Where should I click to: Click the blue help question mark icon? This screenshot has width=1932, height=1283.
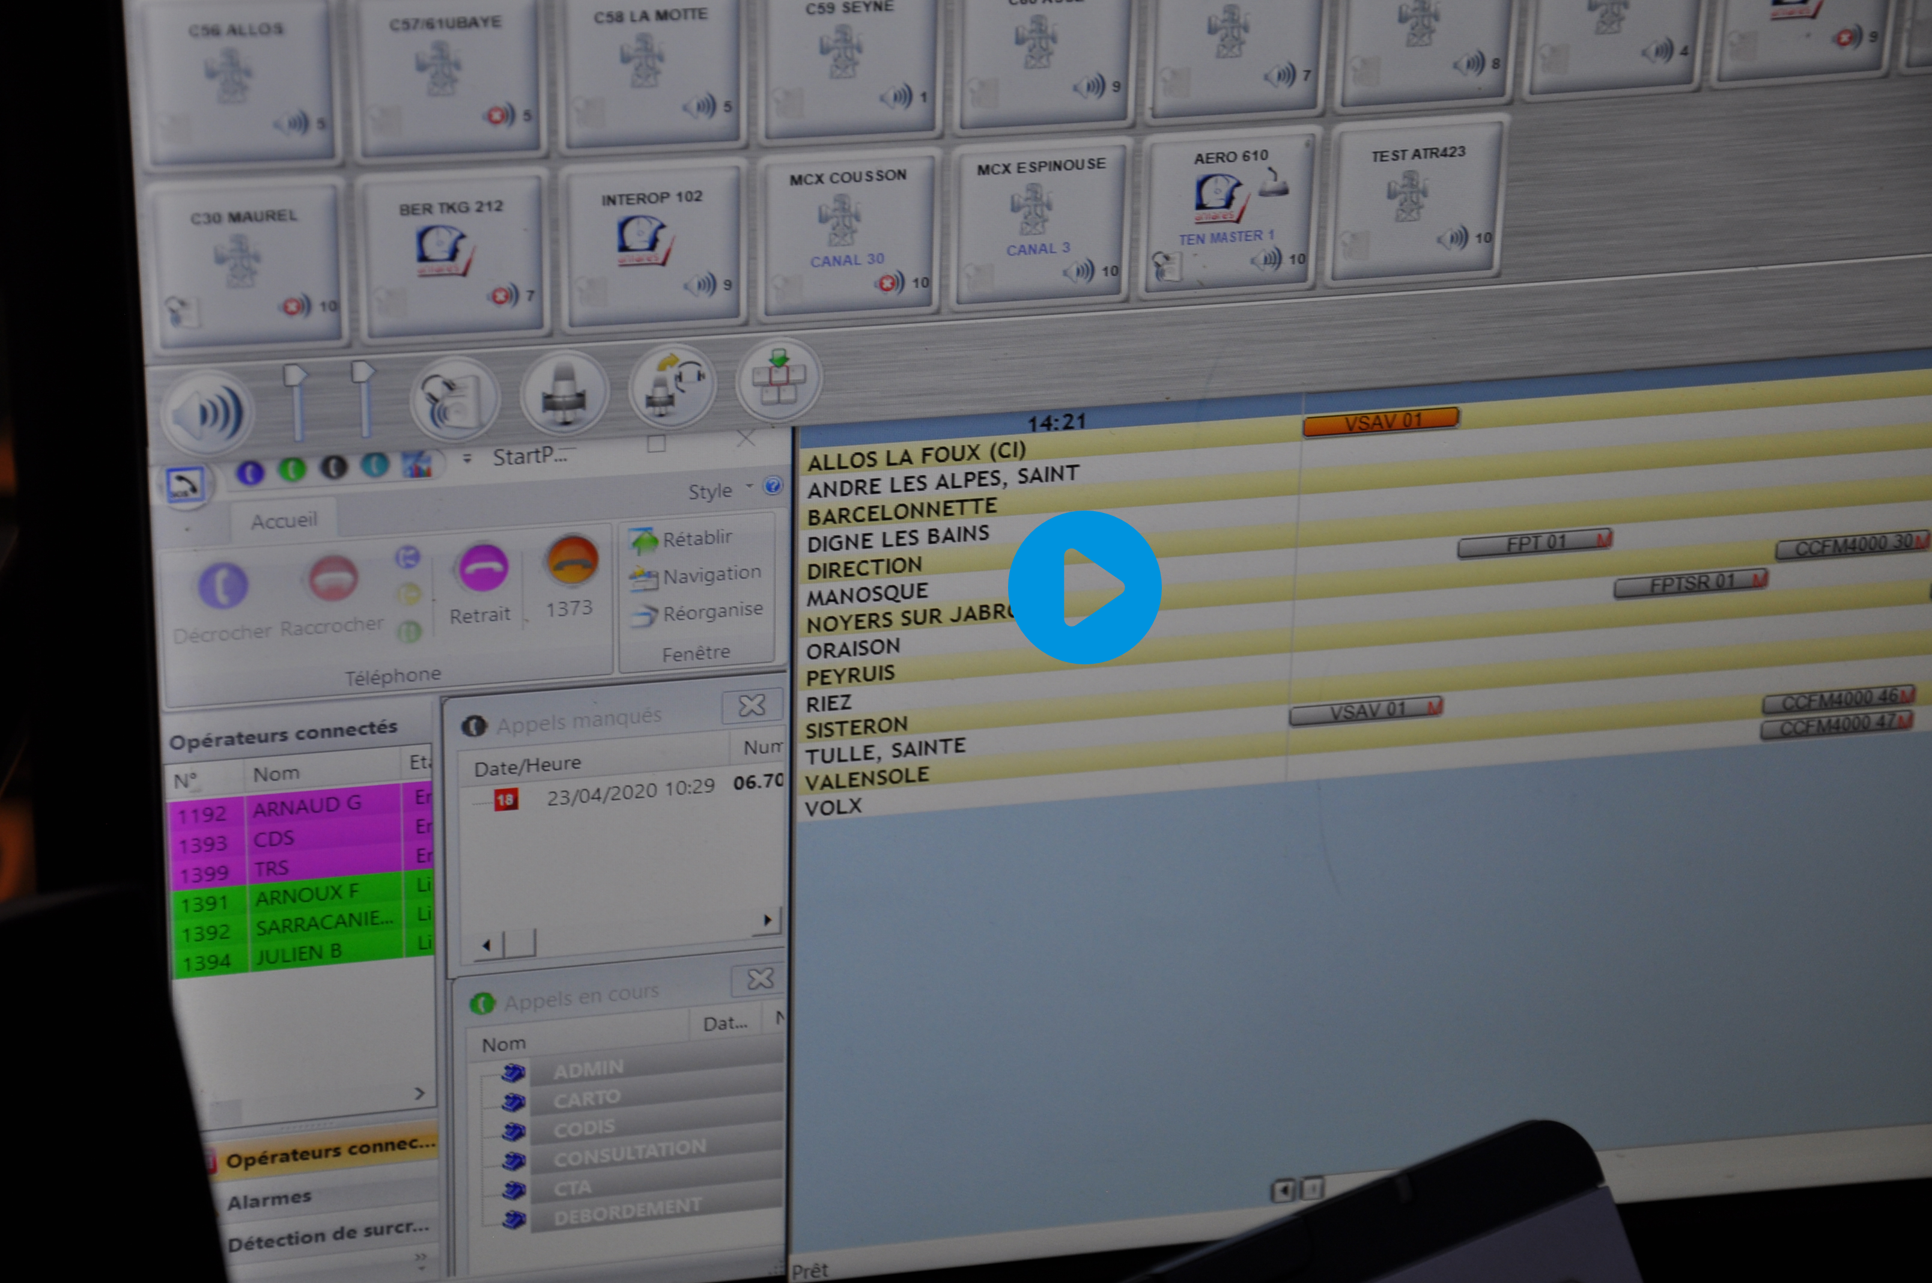(x=773, y=486)
